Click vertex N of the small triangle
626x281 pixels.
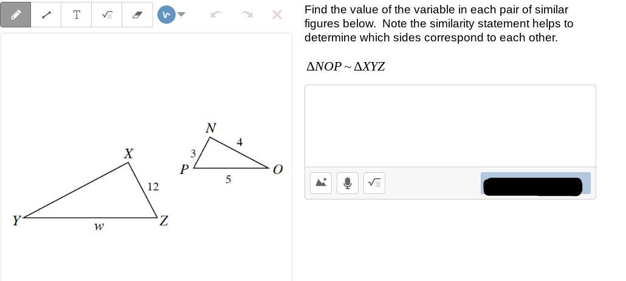(x=210, y=129)
